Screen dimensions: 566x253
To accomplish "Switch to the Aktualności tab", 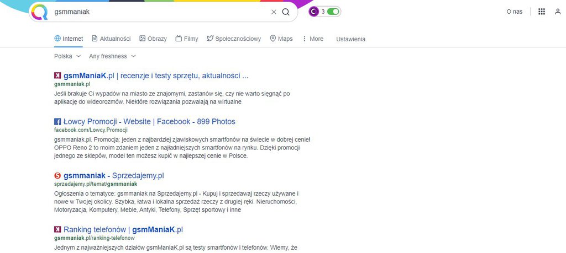I will 111,39.
